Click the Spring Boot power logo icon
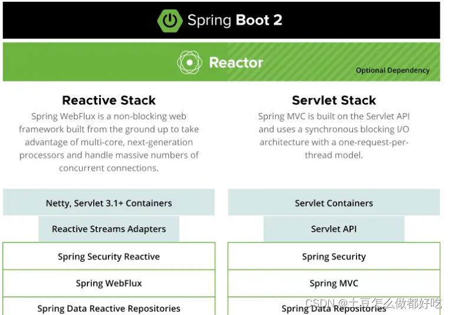This screenshot has height=315, width=451. click(169, 21)
